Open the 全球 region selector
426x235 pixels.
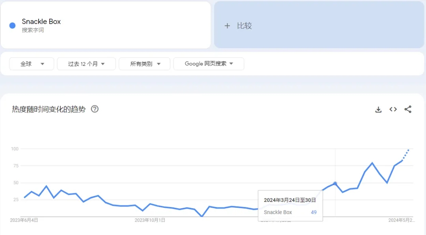31,63
